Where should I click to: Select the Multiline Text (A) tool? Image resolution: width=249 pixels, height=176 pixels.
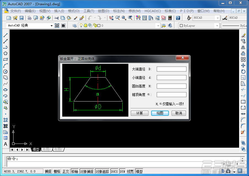6,144
